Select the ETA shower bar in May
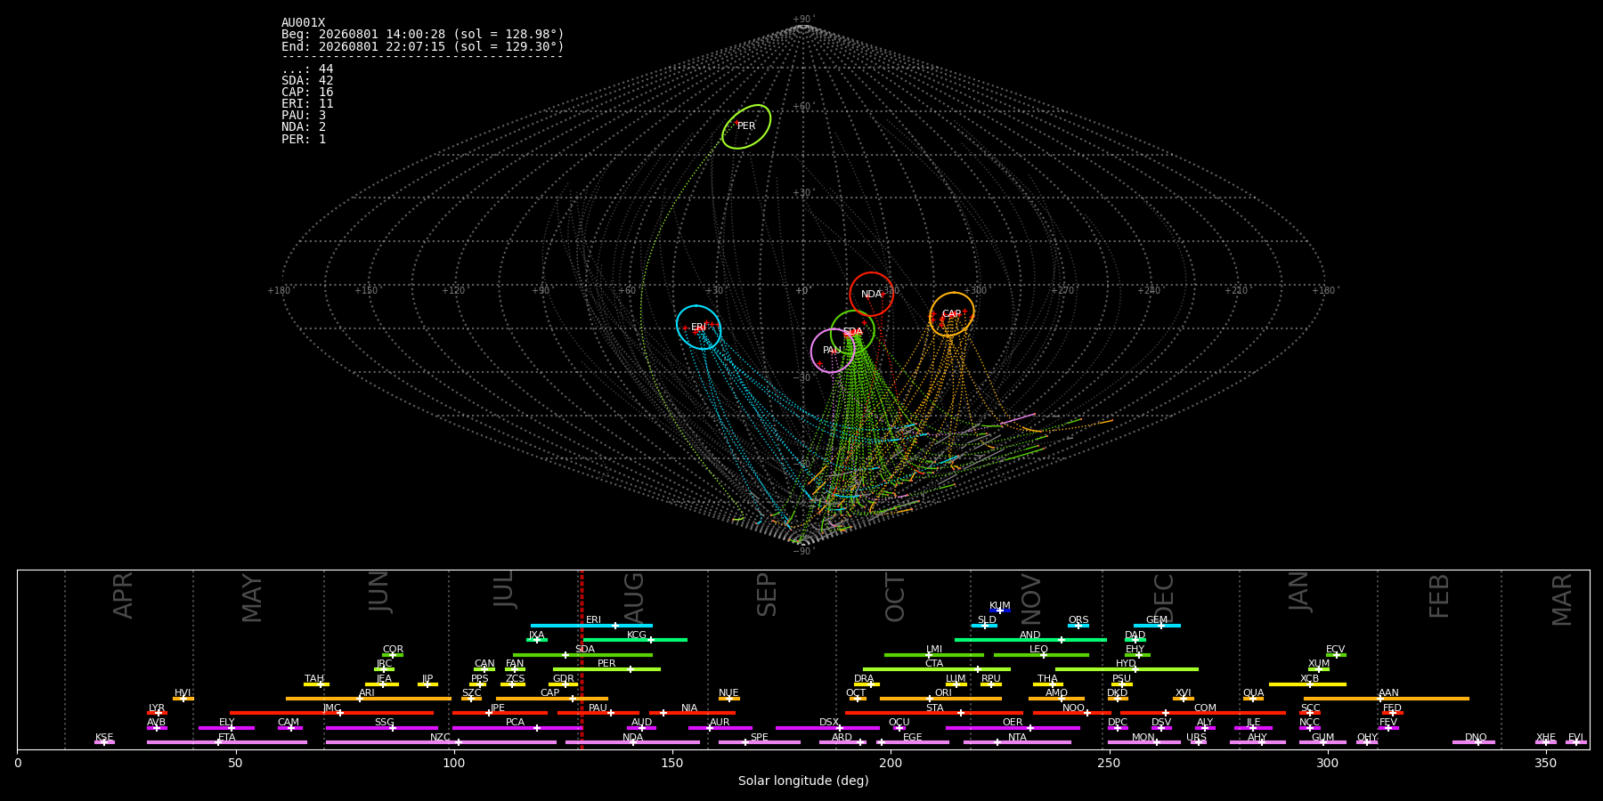This screenshot has width=1603, height=801. point(227,742)
